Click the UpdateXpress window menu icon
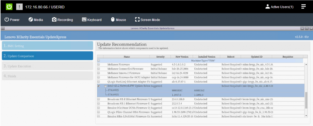Screen dimensions: 313x126 point(2,28)
